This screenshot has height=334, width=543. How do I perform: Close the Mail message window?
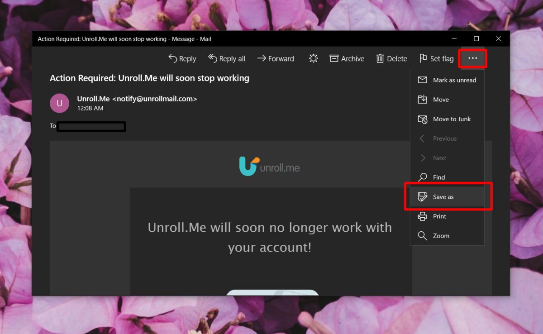[x=498, y=39]
